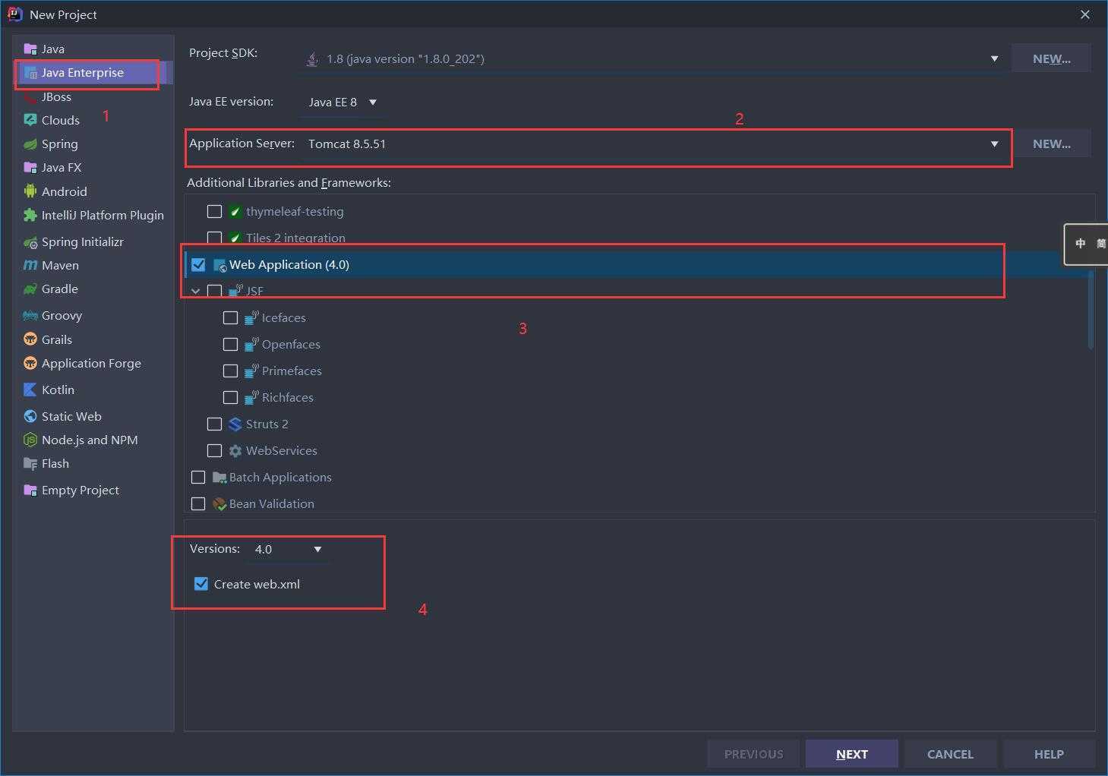Click the Node.js and NPM icon
The height and width of the screenshot is (776, 1108).
point(30,440)
